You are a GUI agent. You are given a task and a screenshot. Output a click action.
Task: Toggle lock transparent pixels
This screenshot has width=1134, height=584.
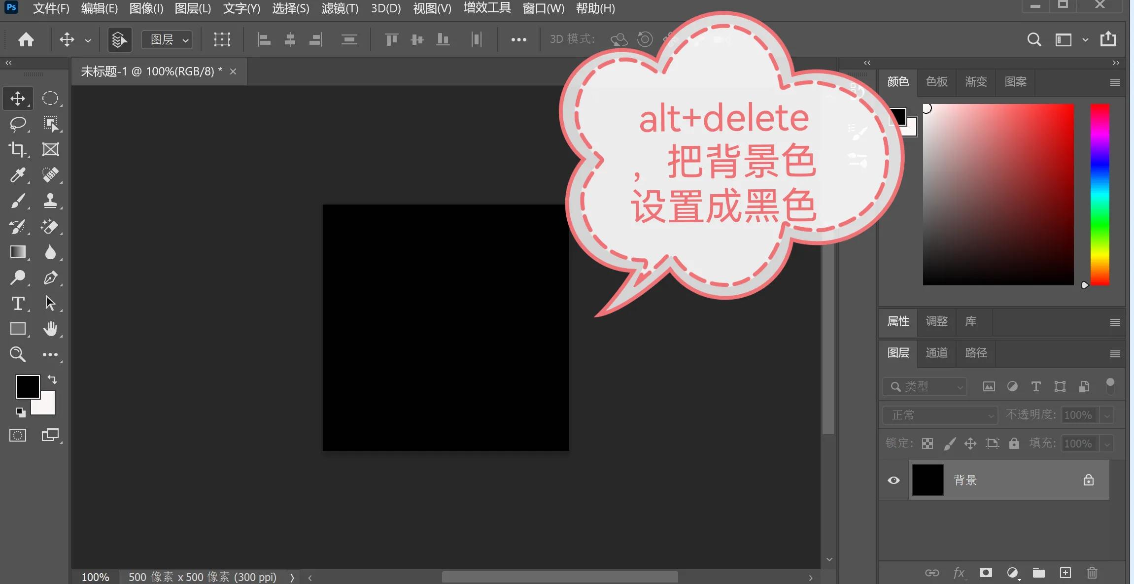tap(927, 443)
